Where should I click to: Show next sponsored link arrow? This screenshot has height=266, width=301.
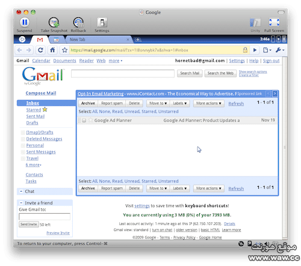pyautogui.click(x=275, y=94)
